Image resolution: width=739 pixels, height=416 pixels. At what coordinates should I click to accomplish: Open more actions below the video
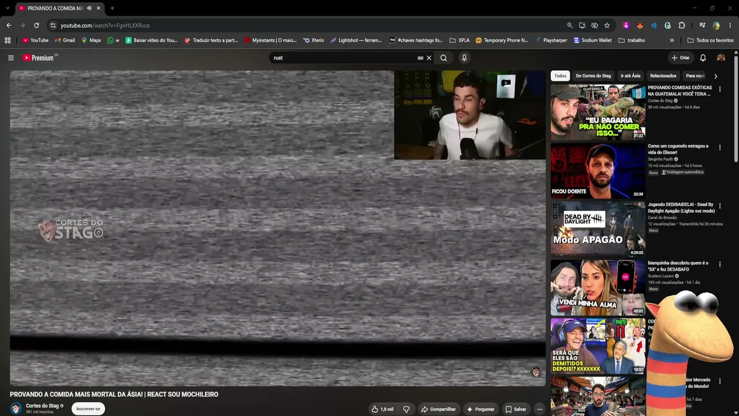(x=540, y=409)
